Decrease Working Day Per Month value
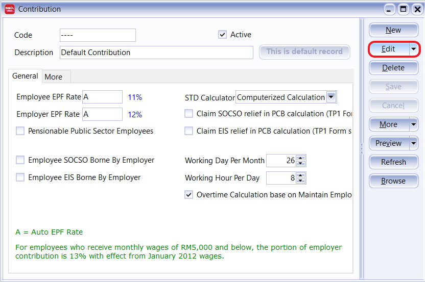The image size is (425, 282). (301, 164)
